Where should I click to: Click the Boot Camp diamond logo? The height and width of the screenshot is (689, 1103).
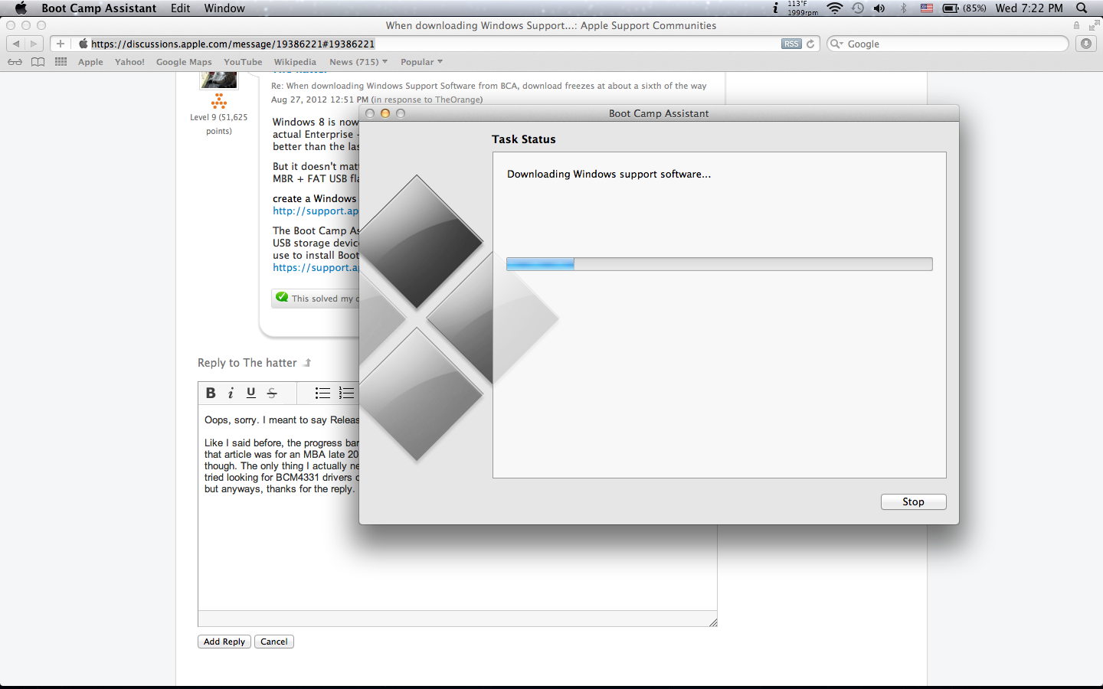point(460,318)
